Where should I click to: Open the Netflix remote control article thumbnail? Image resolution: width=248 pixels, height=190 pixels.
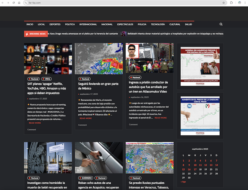coord(48,58)
